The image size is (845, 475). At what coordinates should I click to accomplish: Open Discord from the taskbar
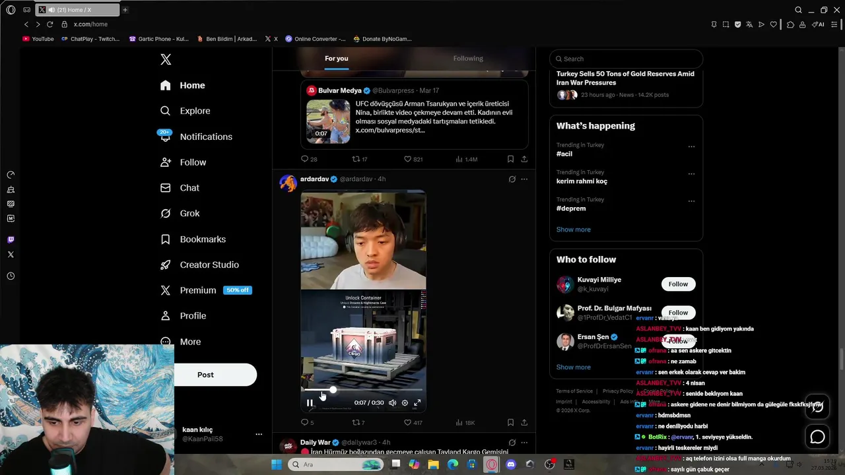[510, 464]
